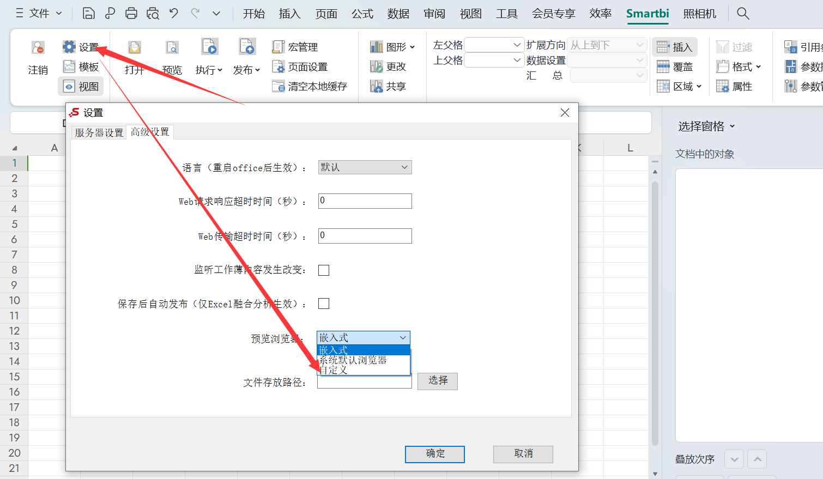
Task: Select column L header
Action: (x=630, y=148)
